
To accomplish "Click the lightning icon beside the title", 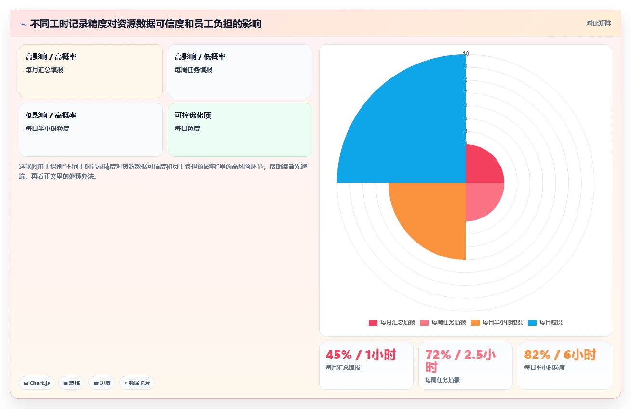I will 23,24.
